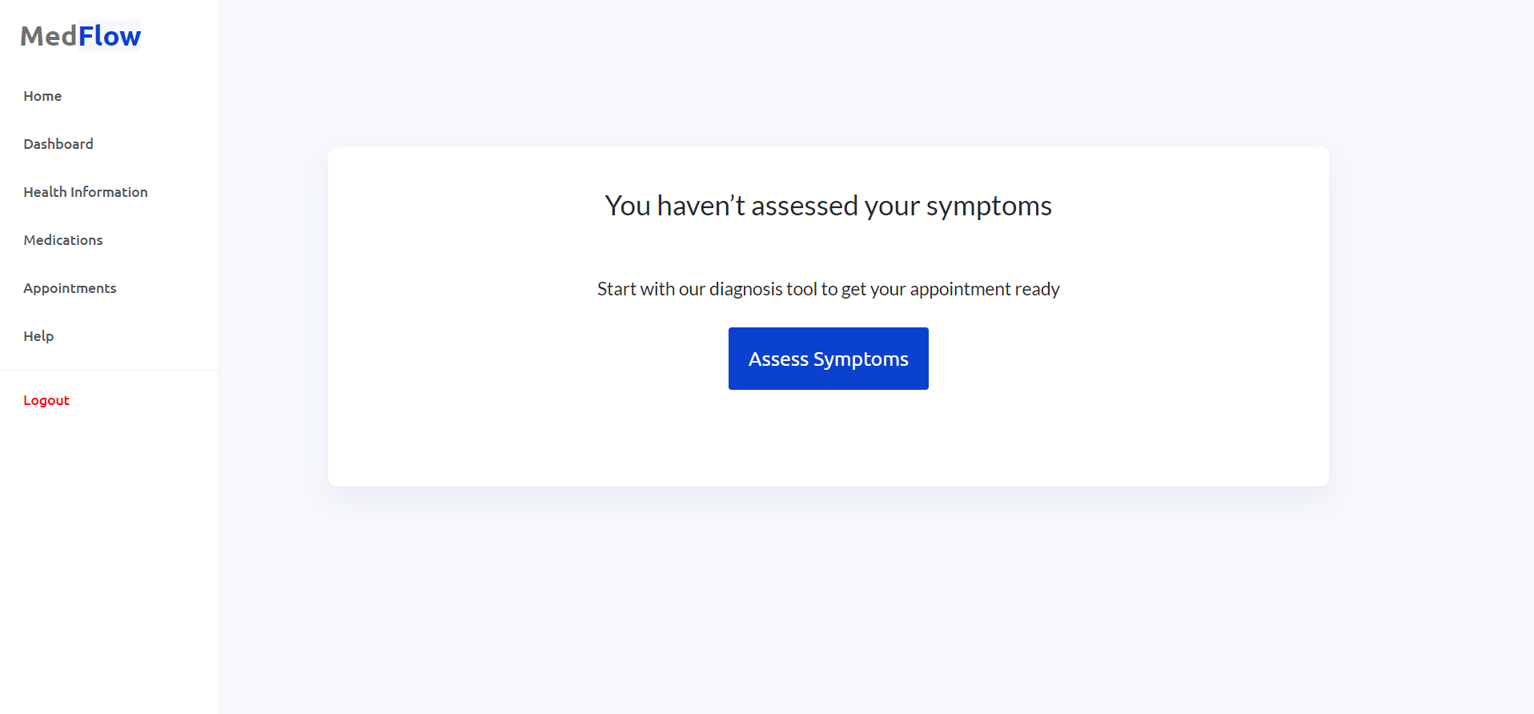The image size is (1534, 714).
Task: Open the Home page
Action: click(x=42, y=96)
